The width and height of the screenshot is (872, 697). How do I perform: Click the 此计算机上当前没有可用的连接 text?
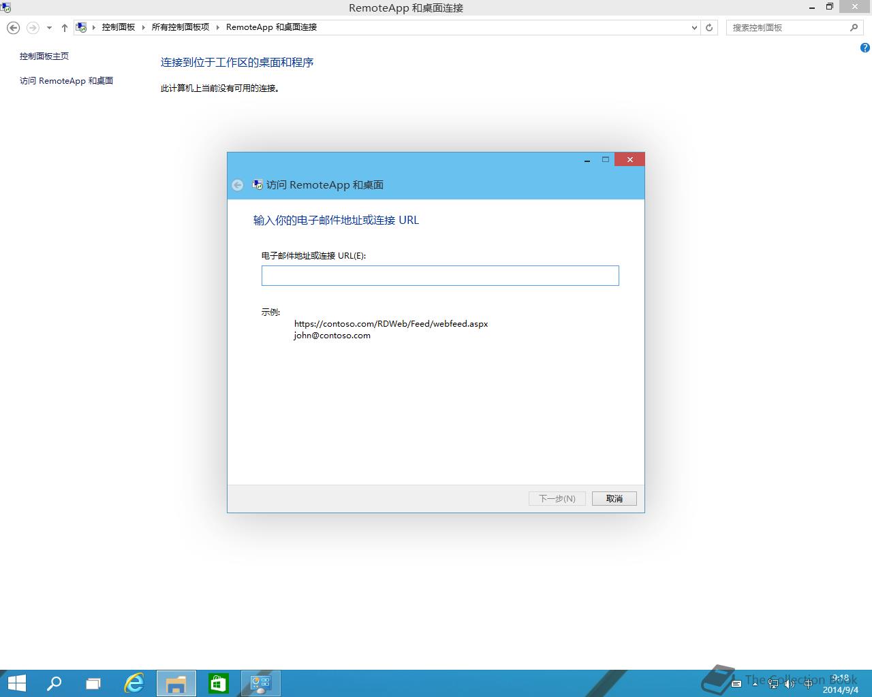(220, 88)
